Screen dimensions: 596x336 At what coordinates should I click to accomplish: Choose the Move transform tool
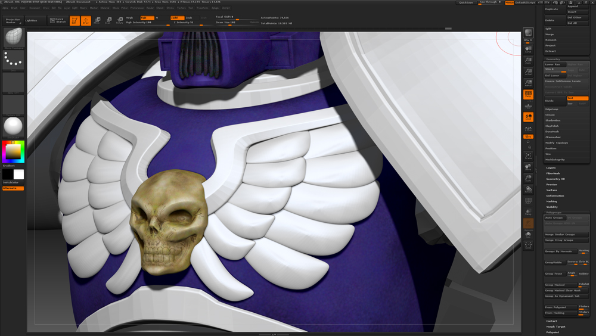point(97,20)
